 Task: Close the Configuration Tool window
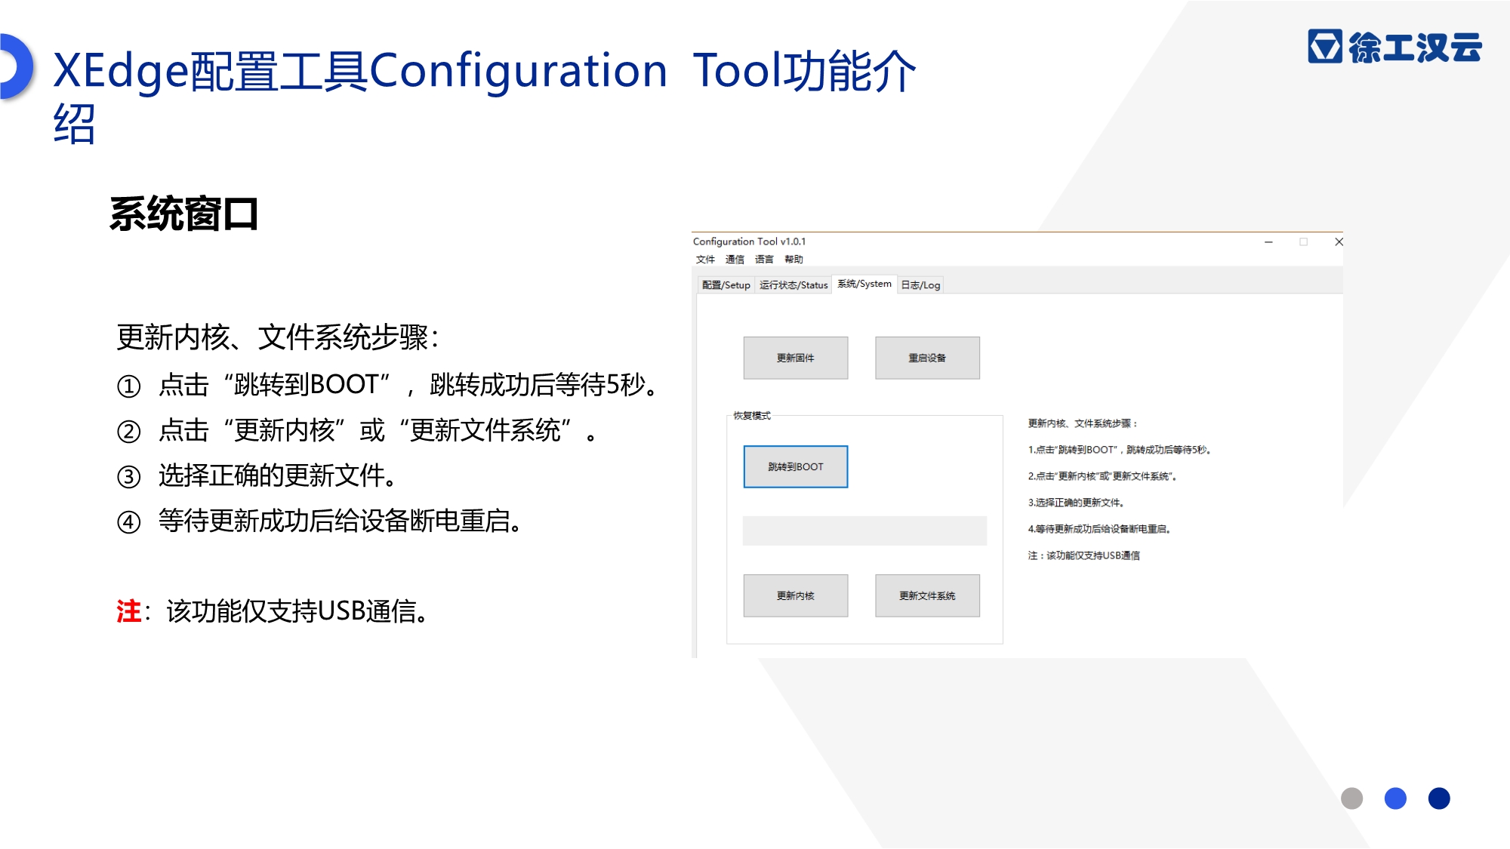(x=1338, y=242)
